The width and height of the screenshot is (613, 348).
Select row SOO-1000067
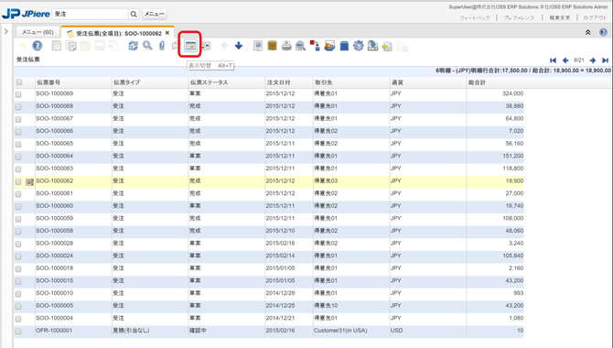(x=269, y=119)
